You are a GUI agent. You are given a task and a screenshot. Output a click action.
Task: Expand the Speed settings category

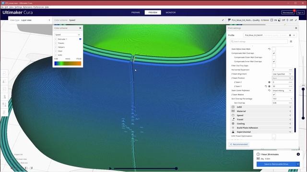coord(261,115)
